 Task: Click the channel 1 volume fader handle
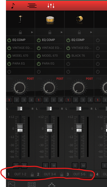pyautogui.click(x=20, y=128)
